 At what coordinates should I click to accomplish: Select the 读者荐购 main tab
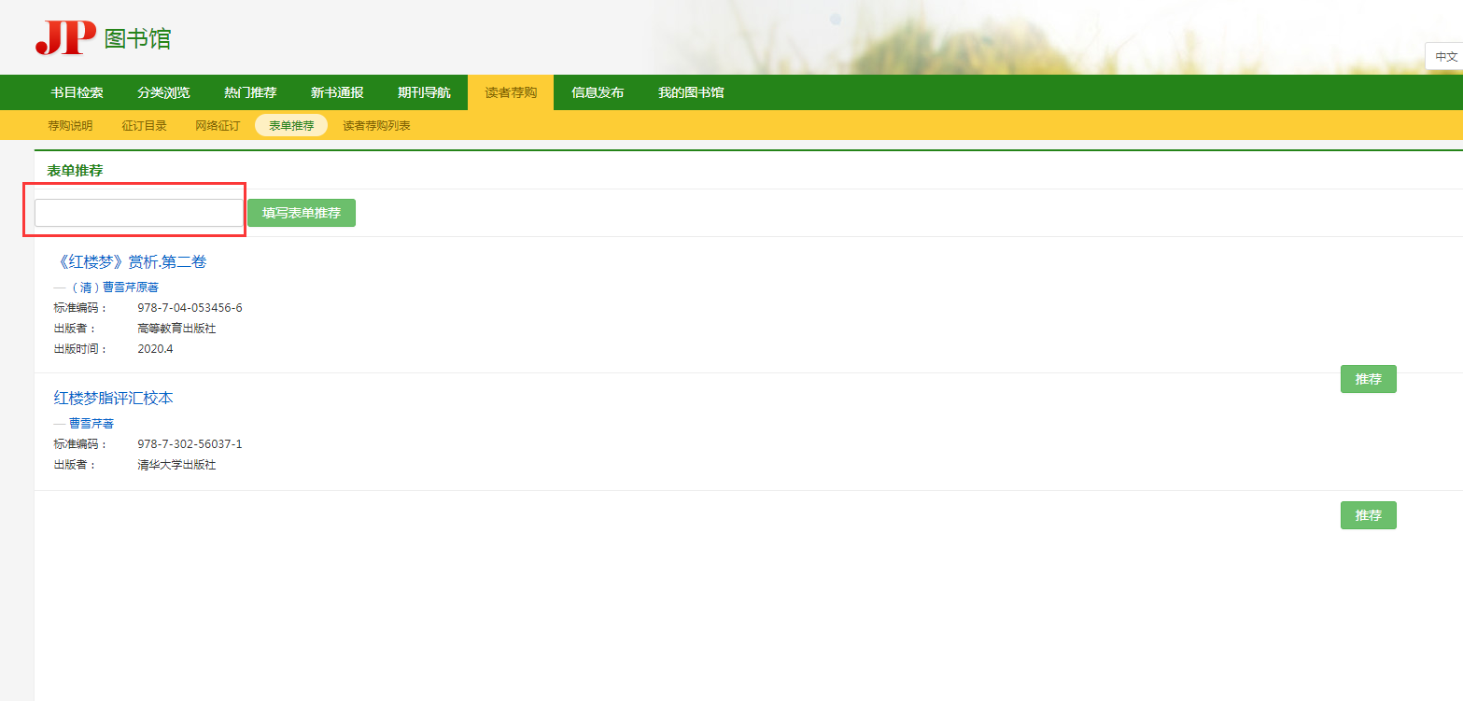coord(511,92)
